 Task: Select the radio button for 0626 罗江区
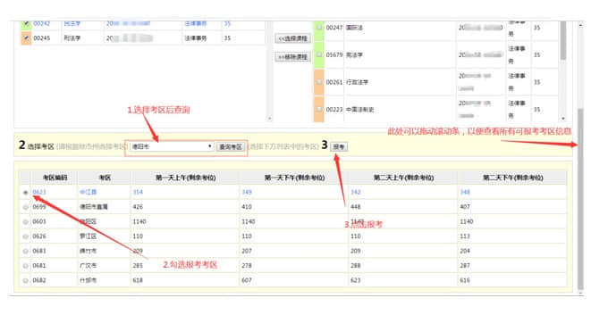coord(26,236)
